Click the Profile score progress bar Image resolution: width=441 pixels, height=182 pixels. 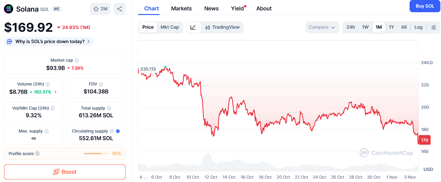(x=95, y=154)
